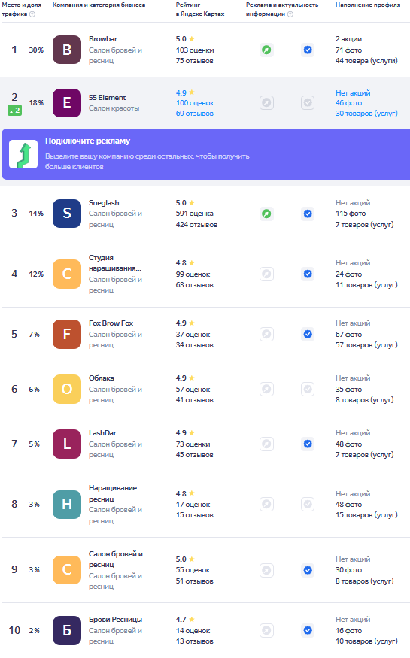Click the 2 акции text for Browbar
The height and width of the screenshot is (658, 410).
coord(348,38)
